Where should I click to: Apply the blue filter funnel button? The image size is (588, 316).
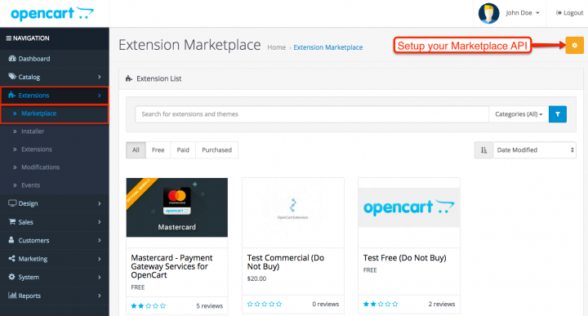(x=558, y=114)
